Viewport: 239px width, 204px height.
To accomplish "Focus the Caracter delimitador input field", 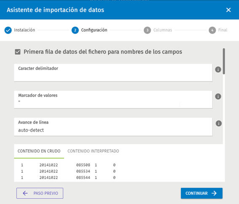I will tap(113, 72).
